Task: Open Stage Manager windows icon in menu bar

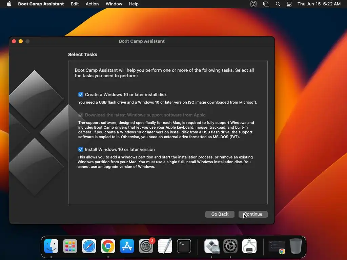Action: point(266,4)
